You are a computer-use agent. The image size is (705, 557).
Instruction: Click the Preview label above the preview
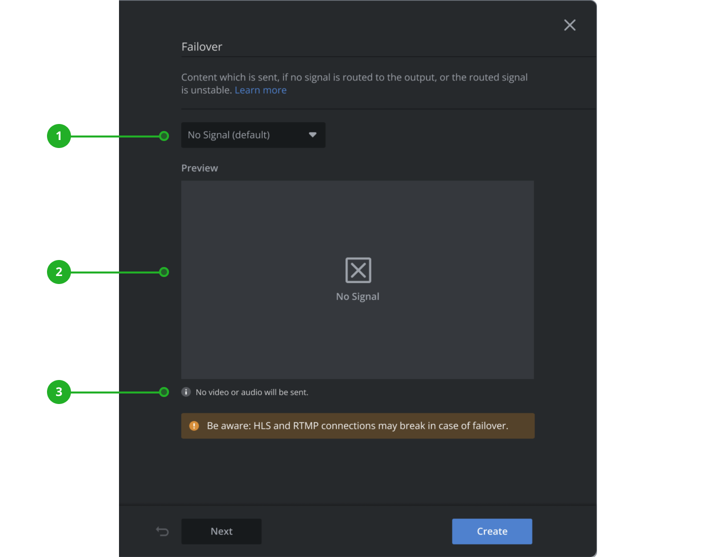click(199, 168)
